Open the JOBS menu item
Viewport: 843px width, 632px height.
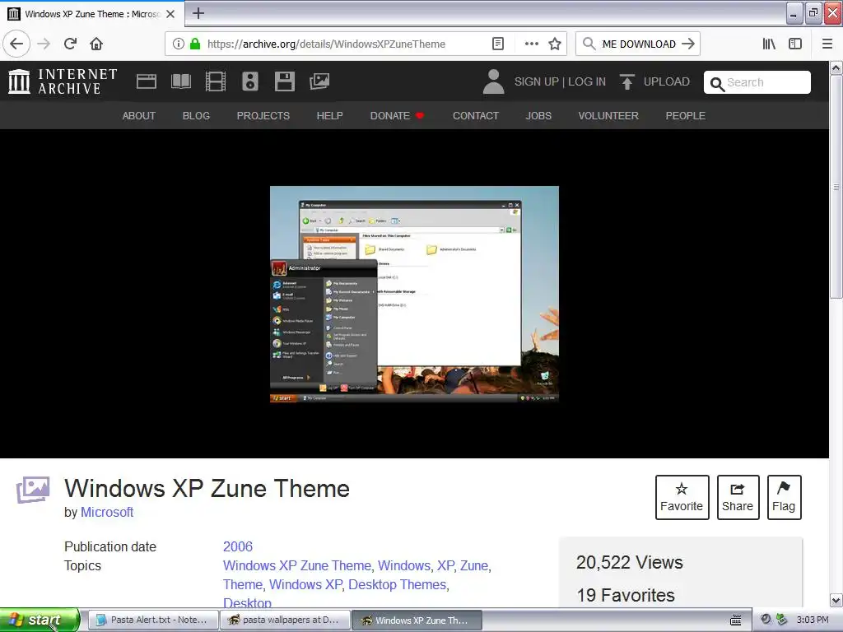tap(538, 115)
